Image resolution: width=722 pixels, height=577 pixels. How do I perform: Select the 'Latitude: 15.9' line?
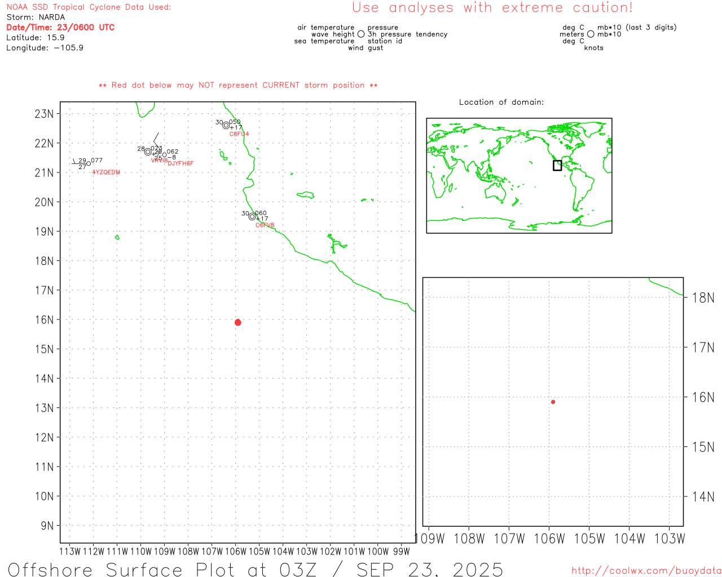(36, 37)
